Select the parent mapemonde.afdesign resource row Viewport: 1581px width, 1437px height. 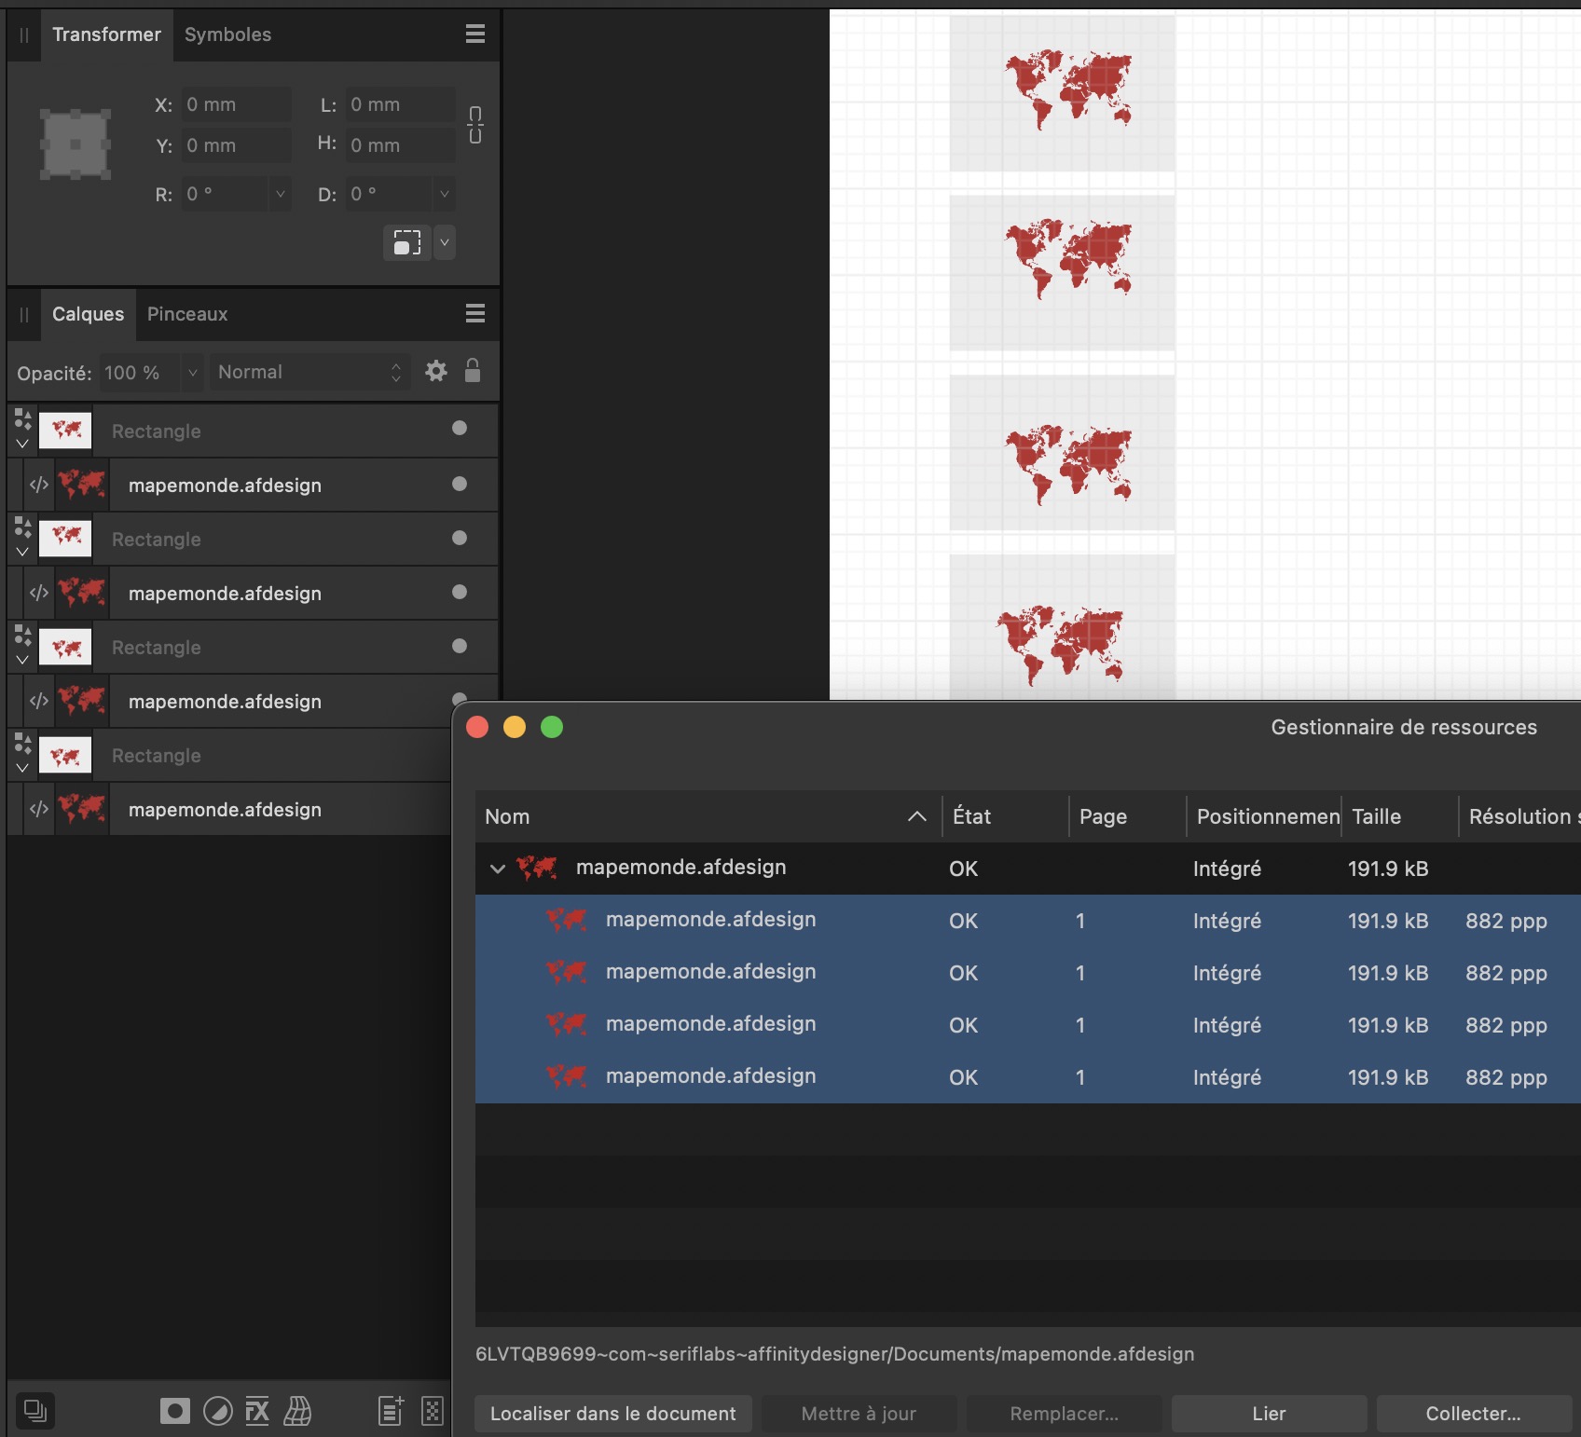(x=1028, y=869)
